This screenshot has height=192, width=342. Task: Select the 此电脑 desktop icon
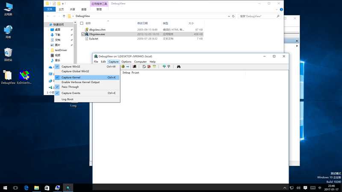coord(8,9)
